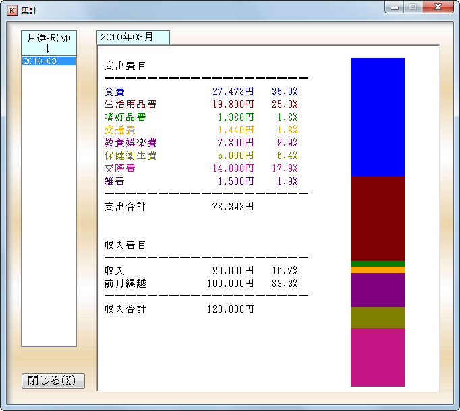The height and width of the screenshot is (411, 460).
Task: Click the 83.3% percentage
Action: tap(285, 284)
